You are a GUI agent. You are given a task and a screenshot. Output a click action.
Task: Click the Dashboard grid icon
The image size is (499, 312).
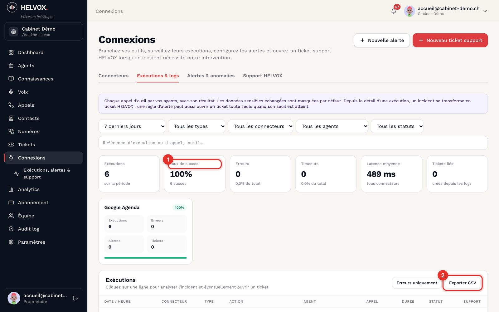(x=11, y=52)
